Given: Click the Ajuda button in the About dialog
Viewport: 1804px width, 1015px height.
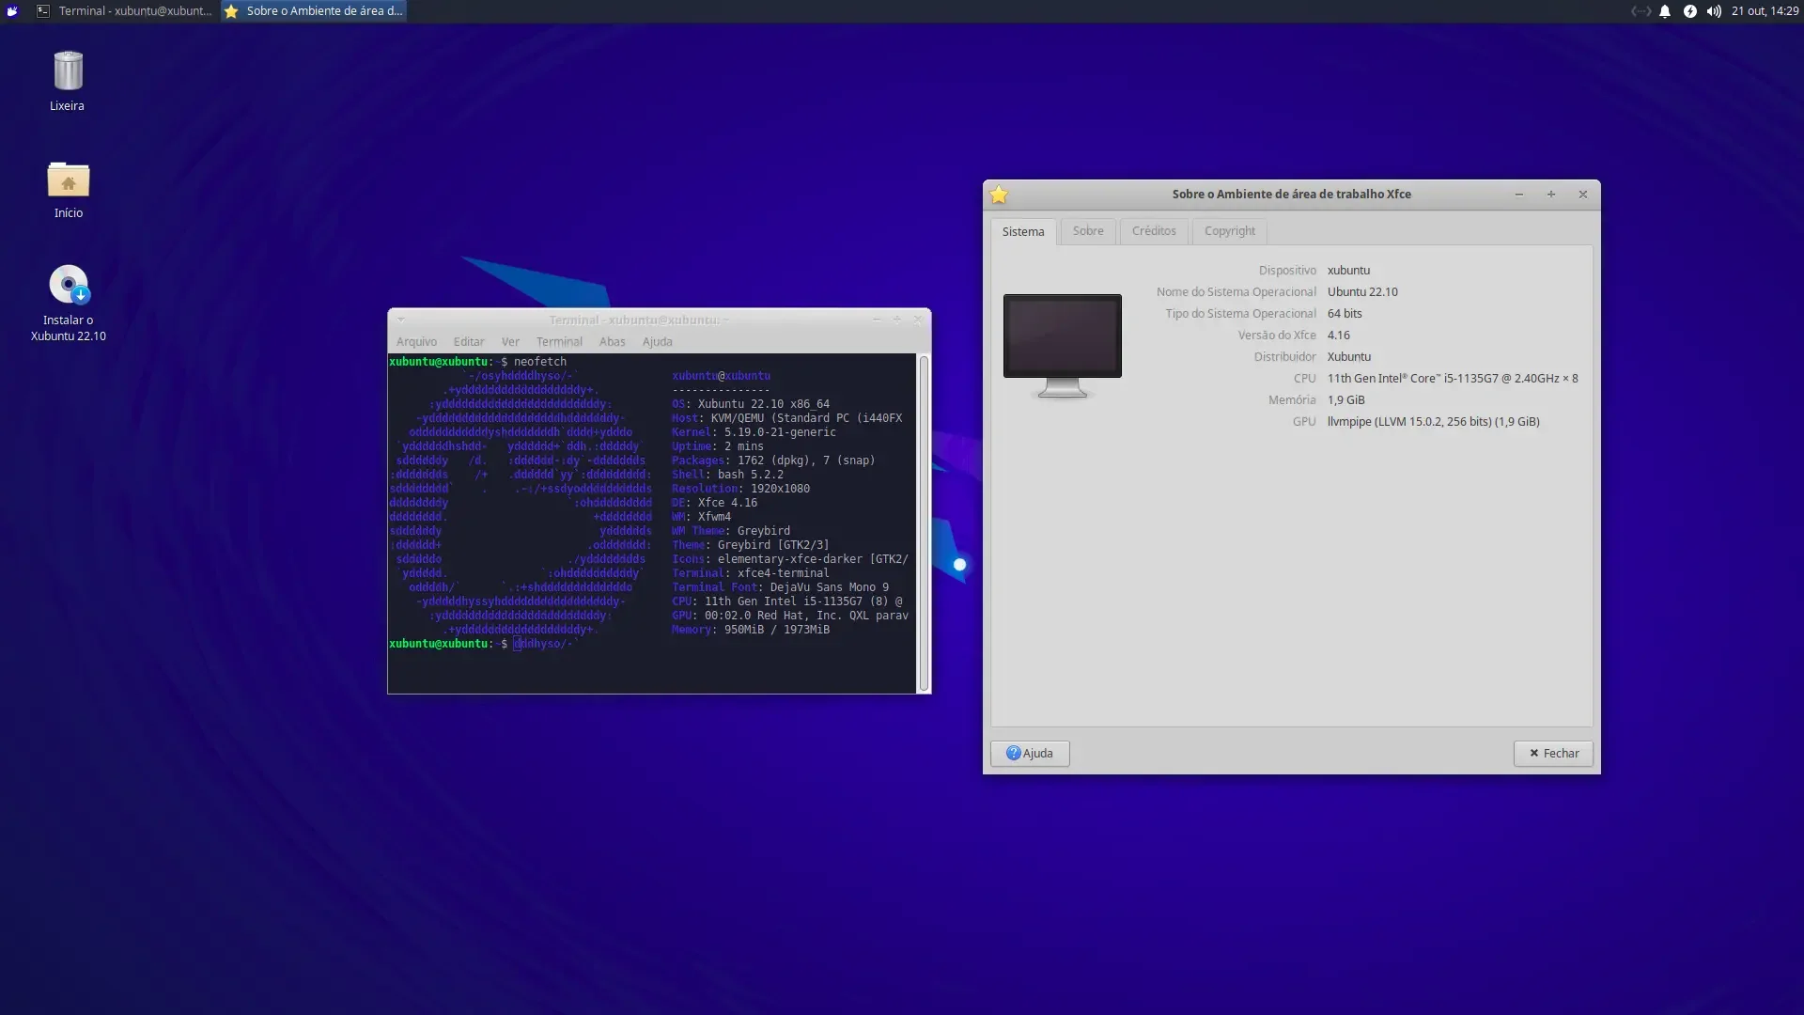Looking at the screenshot, I should click(x=1030, y=754).
